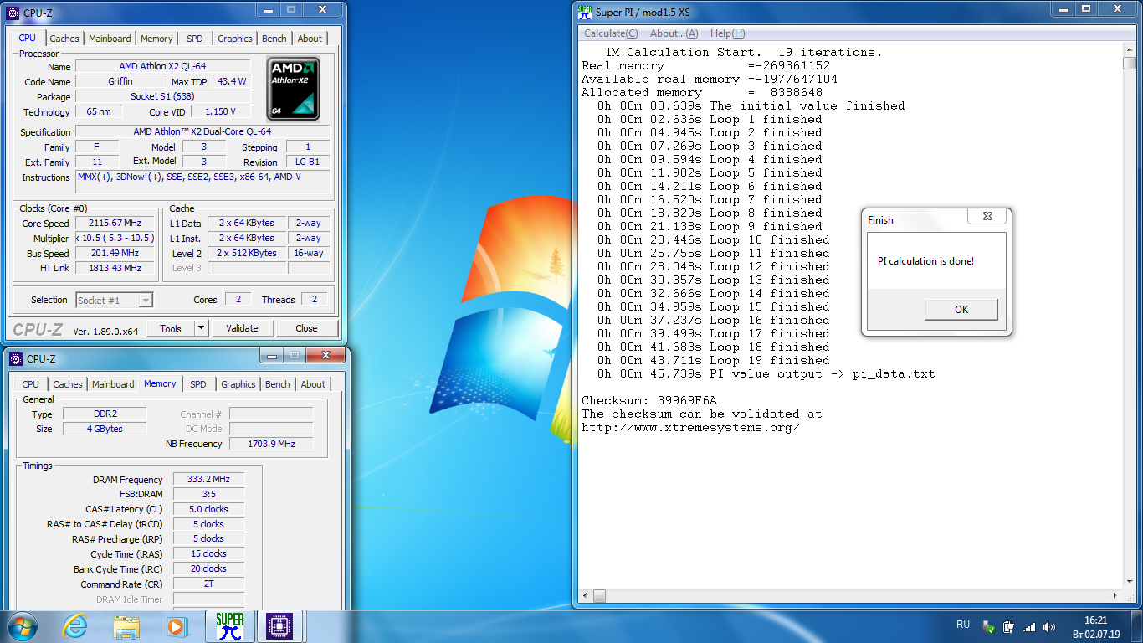Click the power plug tray icon
1143x643 pixels.
coord(1008,626)
